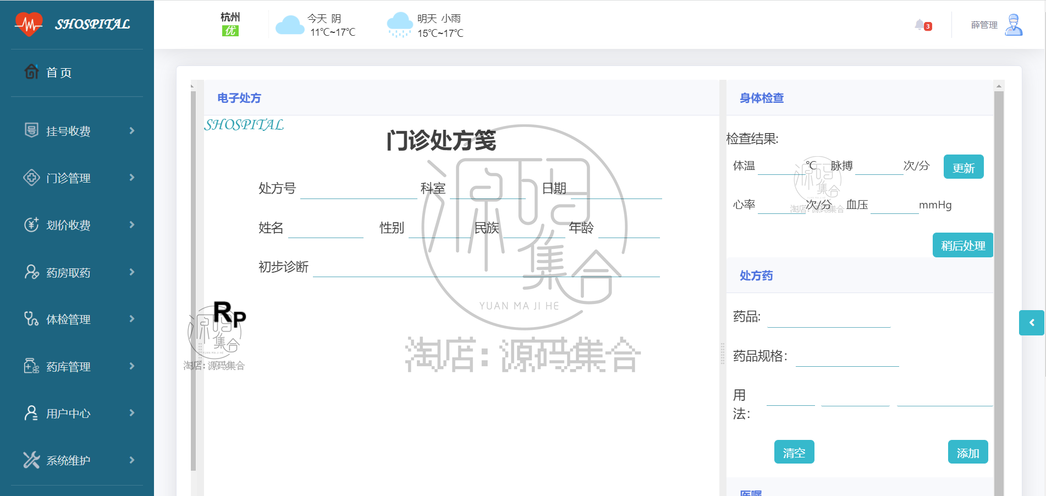Open the 挂号收费 menu item
The height and width of the screenshot is (496, 1046).
tap(77, 130)
